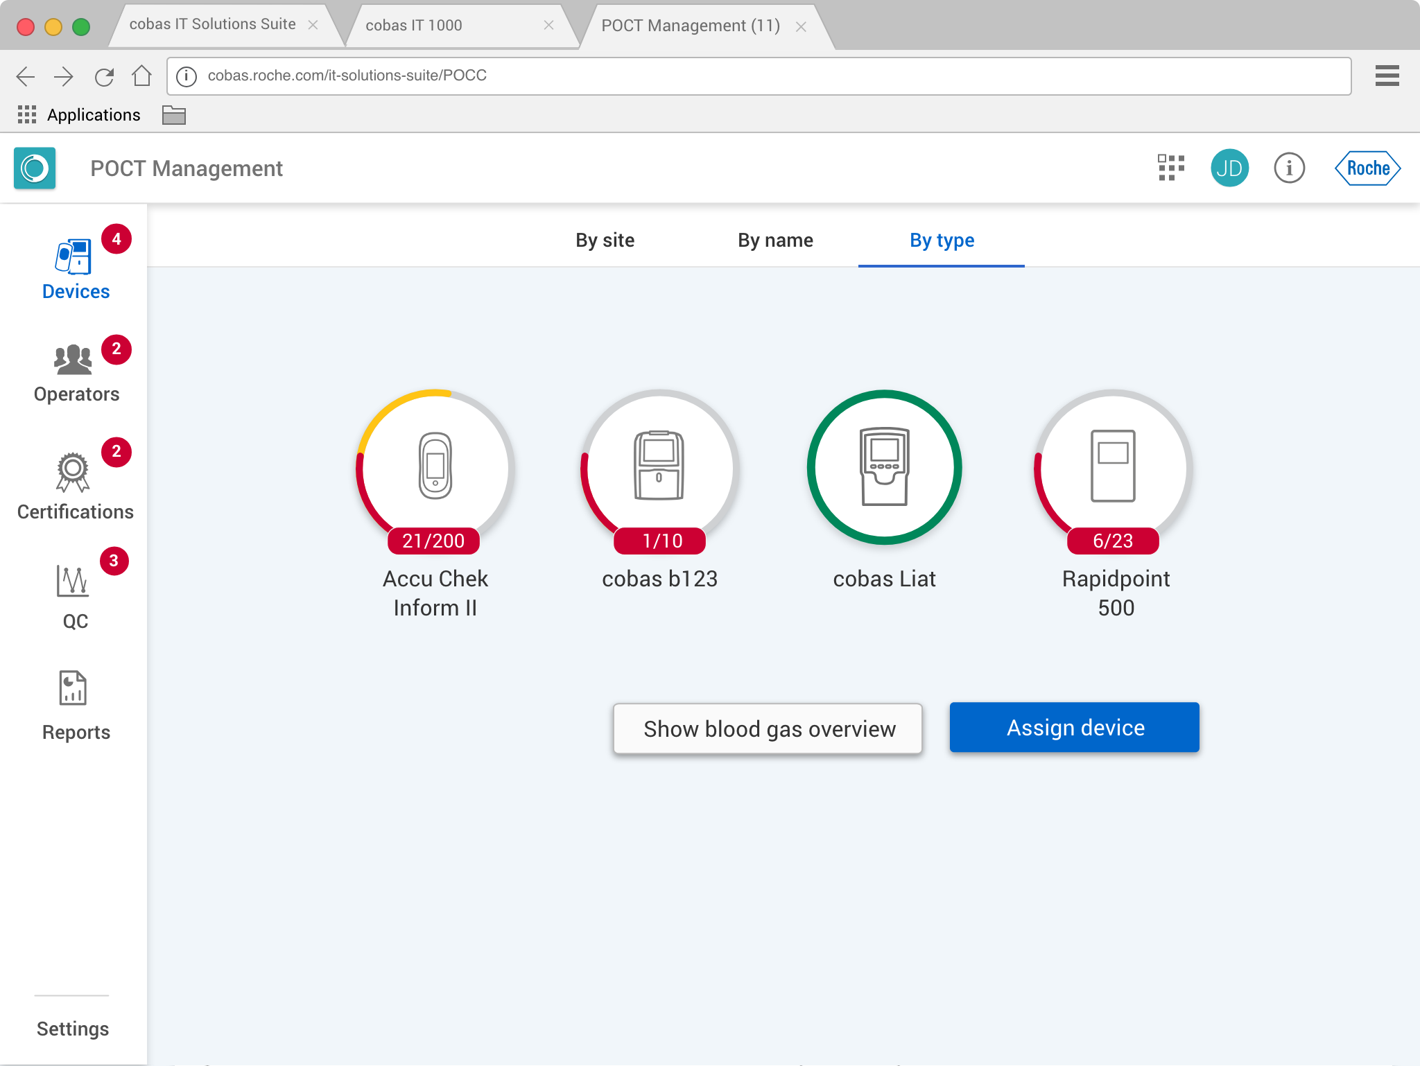Open Settings at sidebar bottom
Screen dimensions: 1420x1066
point(73,1029)
